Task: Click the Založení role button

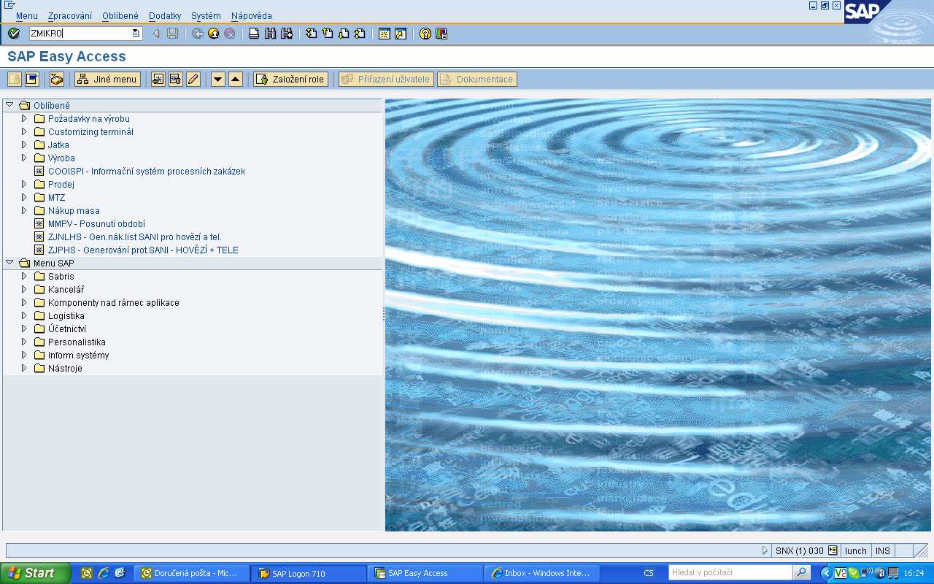Action: tap(290, 79)
